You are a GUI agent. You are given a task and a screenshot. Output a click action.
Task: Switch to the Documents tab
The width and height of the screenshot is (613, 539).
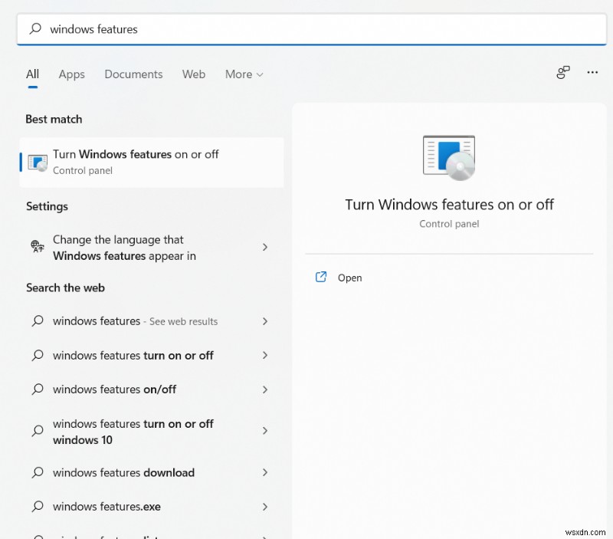pos(133,74)
